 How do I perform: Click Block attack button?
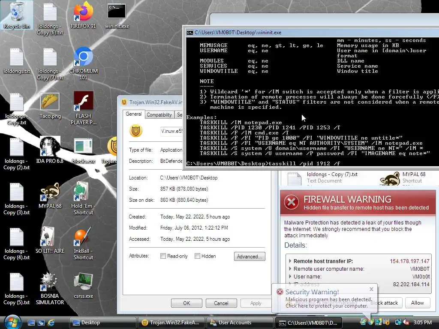click(388, 303)
